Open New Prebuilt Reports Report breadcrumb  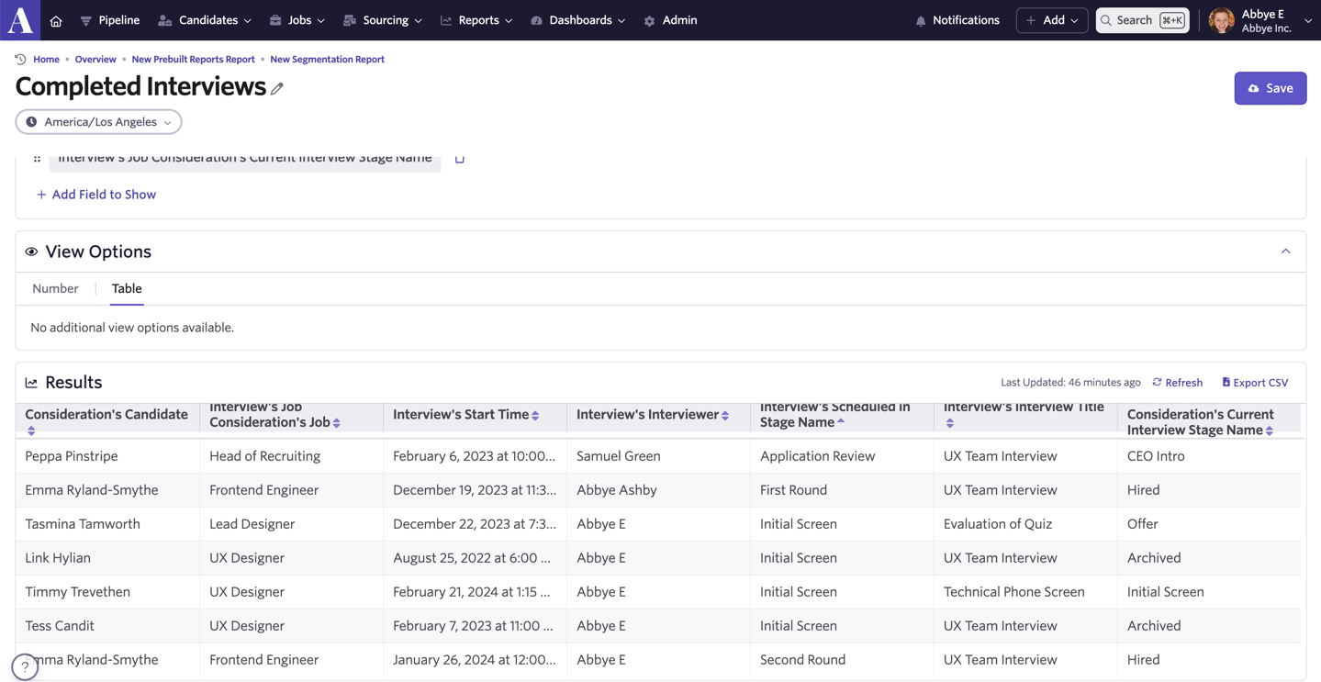point(193,59)
